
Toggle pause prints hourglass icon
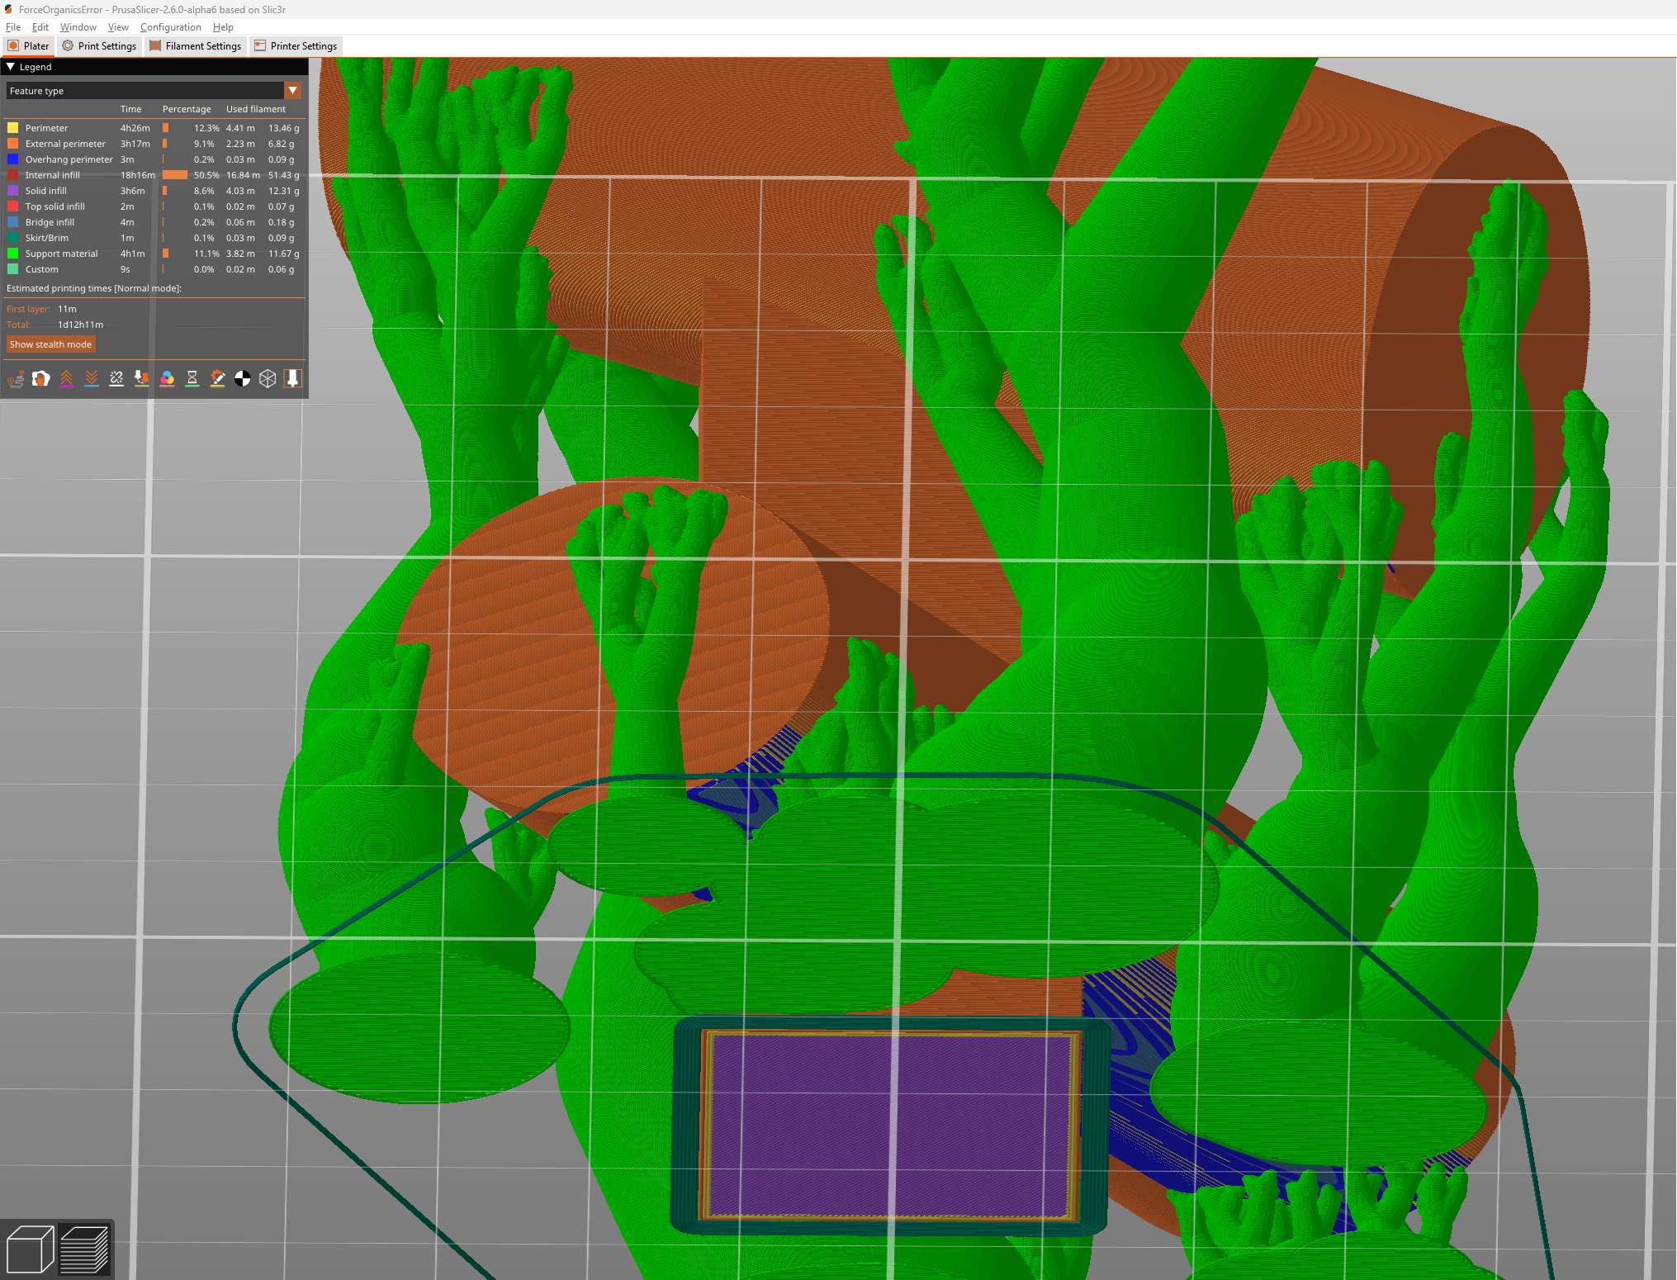[x=192, y=378]
